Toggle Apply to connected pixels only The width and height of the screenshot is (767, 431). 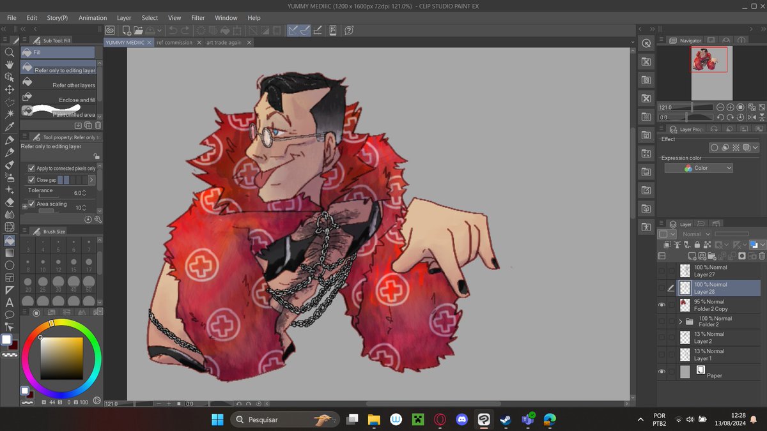click(x=32, y=168)
